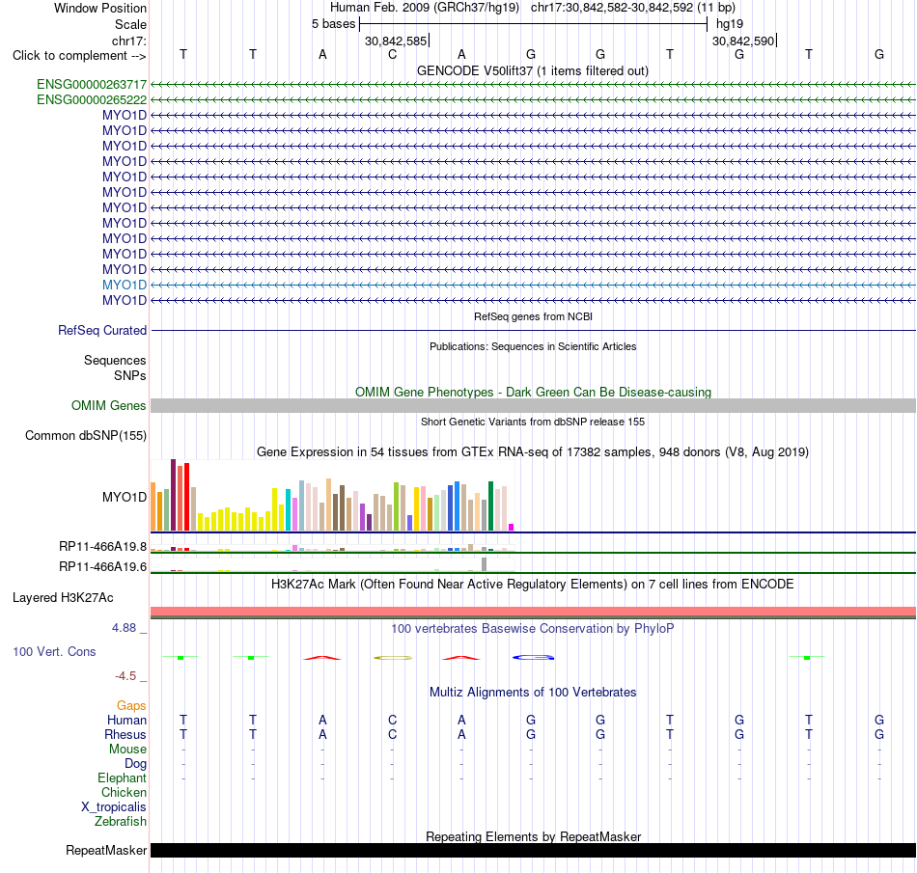Open the RP11-466A19.6 expression bar chart
This screenshot has height=873, width=917.
[332, 565]
